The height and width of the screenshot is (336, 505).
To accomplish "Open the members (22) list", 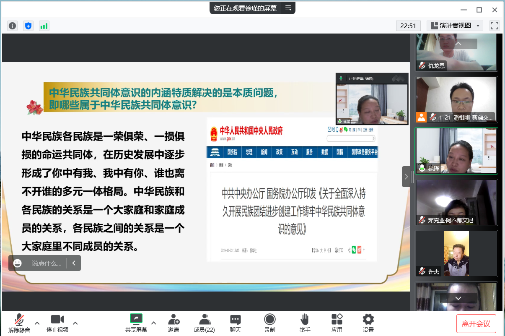I will [205, 323].
